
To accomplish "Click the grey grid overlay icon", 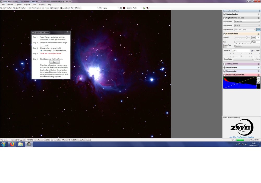I will [x=121, y=8].
